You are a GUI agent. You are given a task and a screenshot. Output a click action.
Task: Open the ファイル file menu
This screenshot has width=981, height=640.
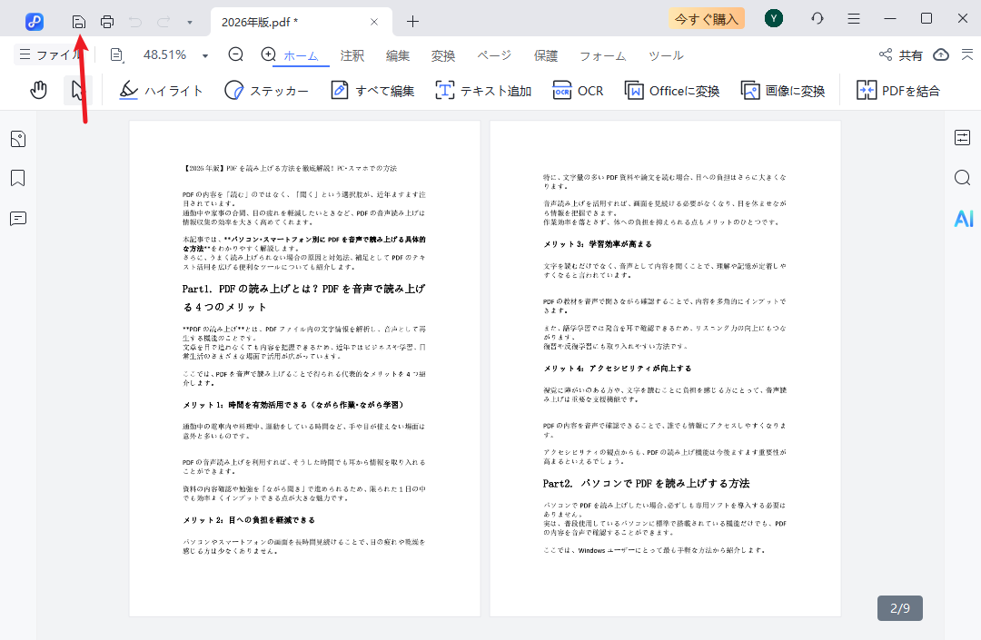tap(52, 54)
